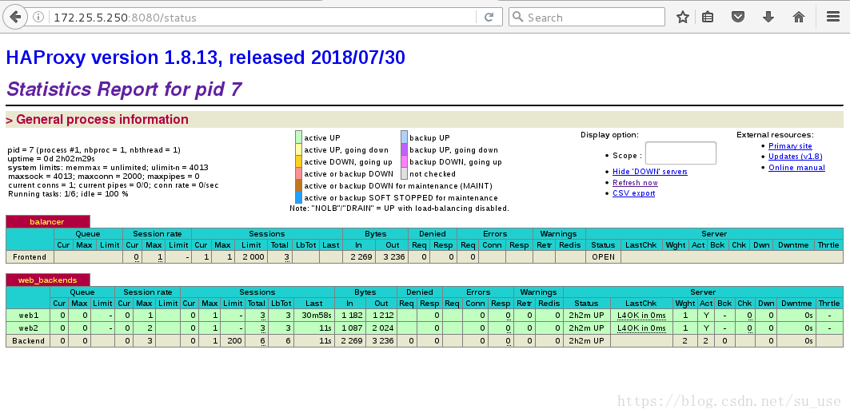The height and width of the screenshot is (417, 850).
Task: Click the maxsock = 4013 limits line
Action: coord(103,176)
